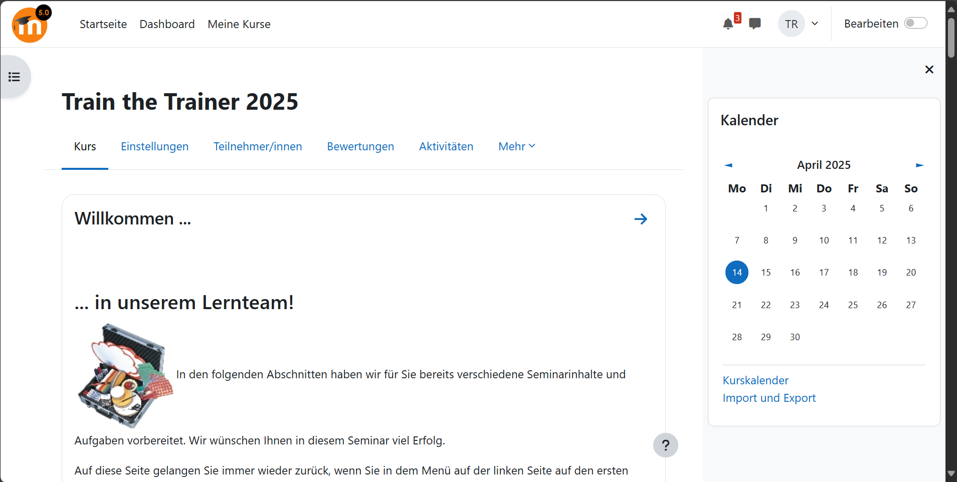Image resolution: width=957 pixels, height=482 pixels.
Task: Go to previous month in calendar
Action: [x=728, y=165]
